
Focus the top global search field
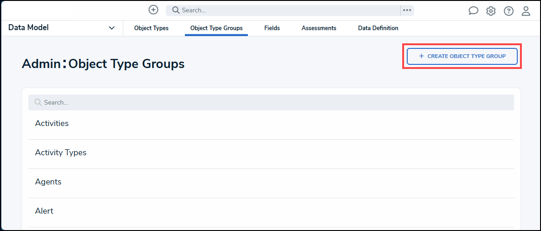click(x=283, y=10)
